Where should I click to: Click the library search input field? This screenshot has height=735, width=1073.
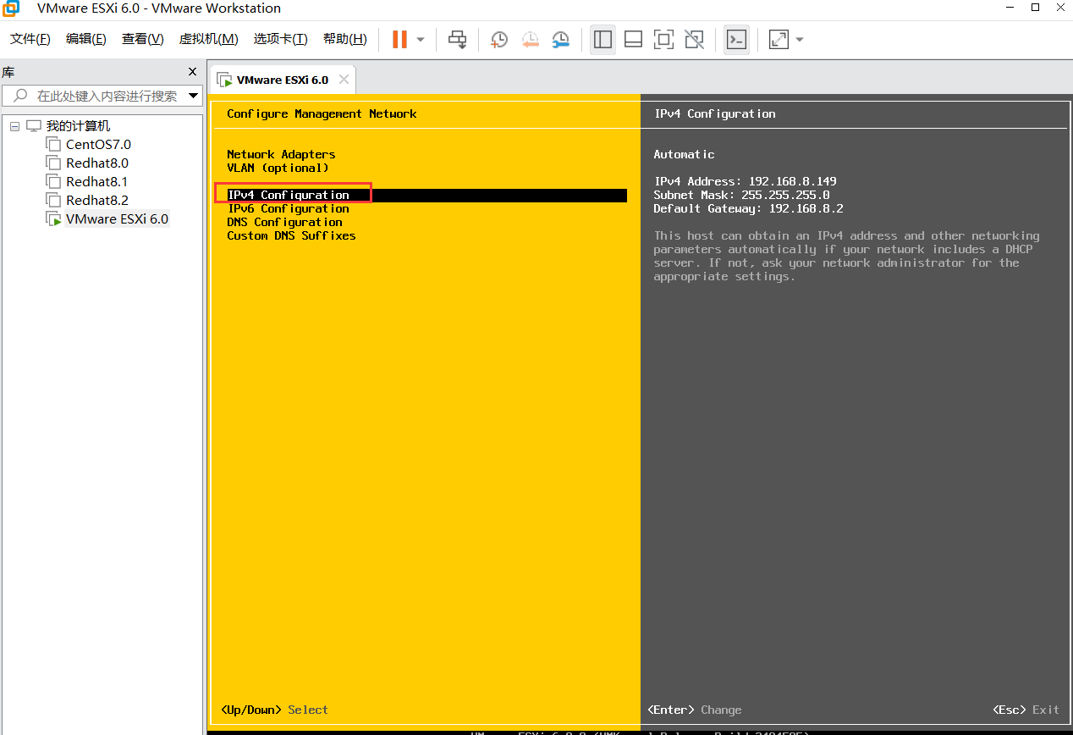pyautogui.click(x=102, y=96)
